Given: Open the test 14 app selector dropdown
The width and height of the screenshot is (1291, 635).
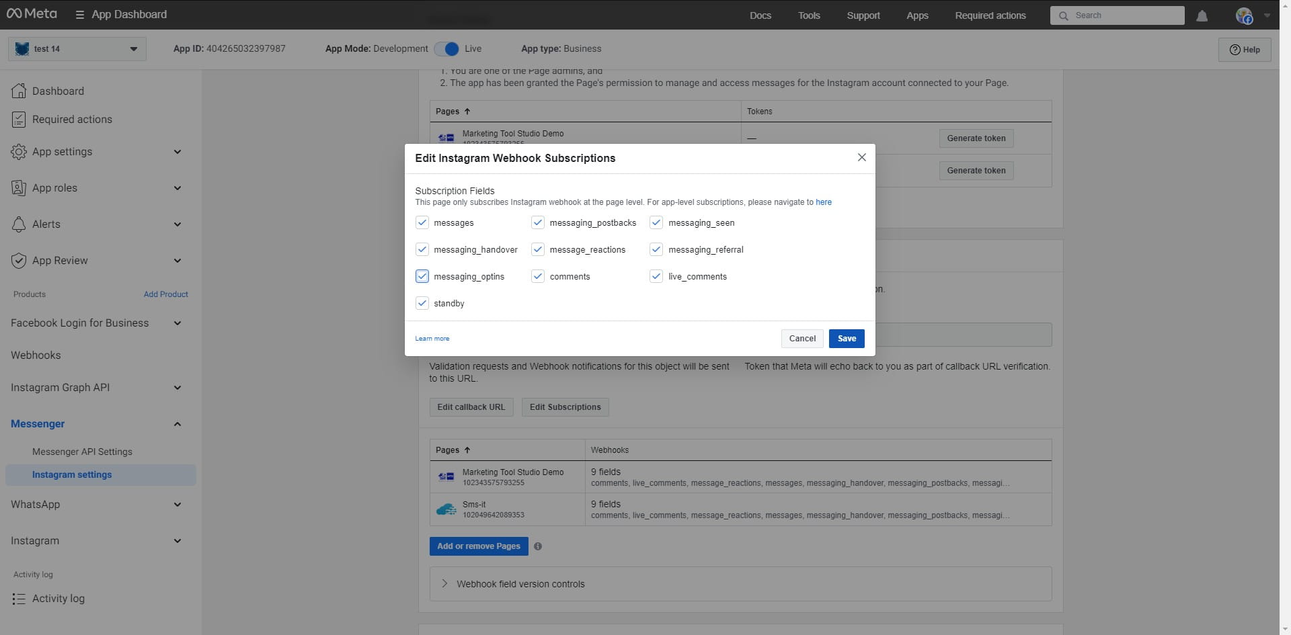Looking at the screenshot, I should point(77,49).
